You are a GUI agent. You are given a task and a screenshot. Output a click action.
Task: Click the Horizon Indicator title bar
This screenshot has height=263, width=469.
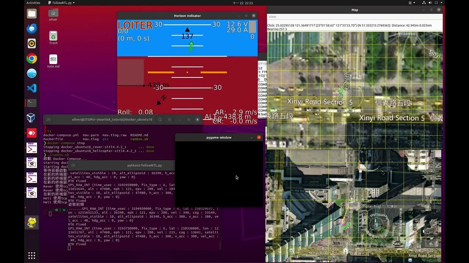click(x=187, y=16)
